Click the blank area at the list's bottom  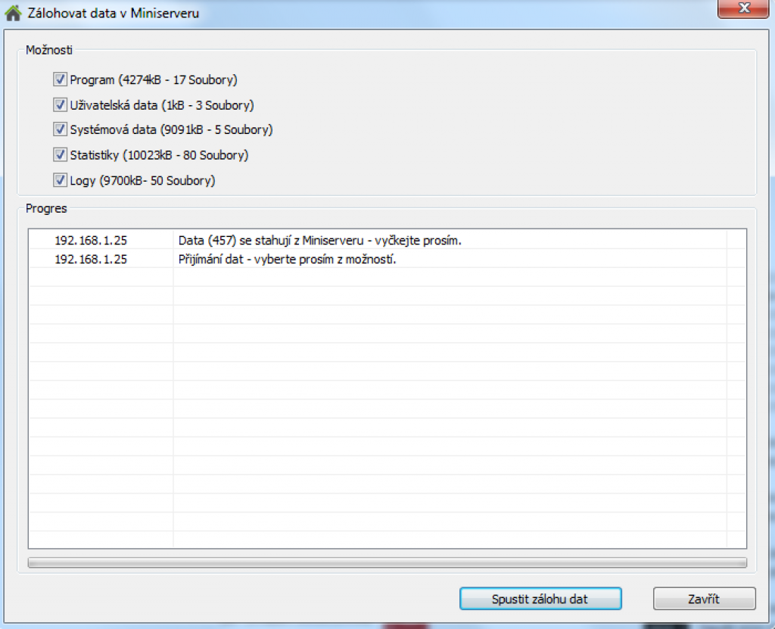378,539
